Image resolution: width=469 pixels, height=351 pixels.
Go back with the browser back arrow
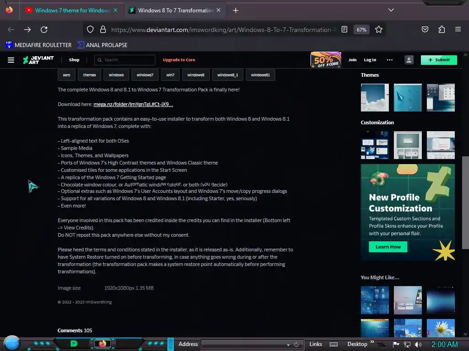click(x=11, y=30)
